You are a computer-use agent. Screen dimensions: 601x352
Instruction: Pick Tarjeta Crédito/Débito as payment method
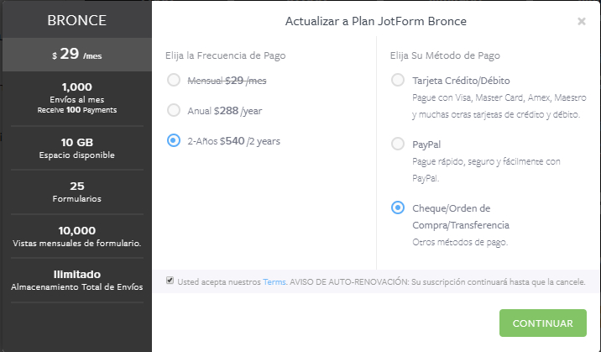tap(398, 81)
